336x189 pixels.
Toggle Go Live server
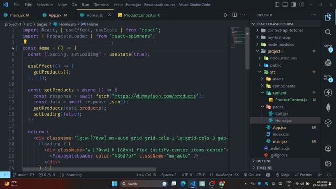252,175
